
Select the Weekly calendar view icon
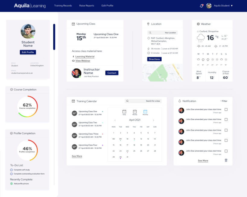coord(135,112)
